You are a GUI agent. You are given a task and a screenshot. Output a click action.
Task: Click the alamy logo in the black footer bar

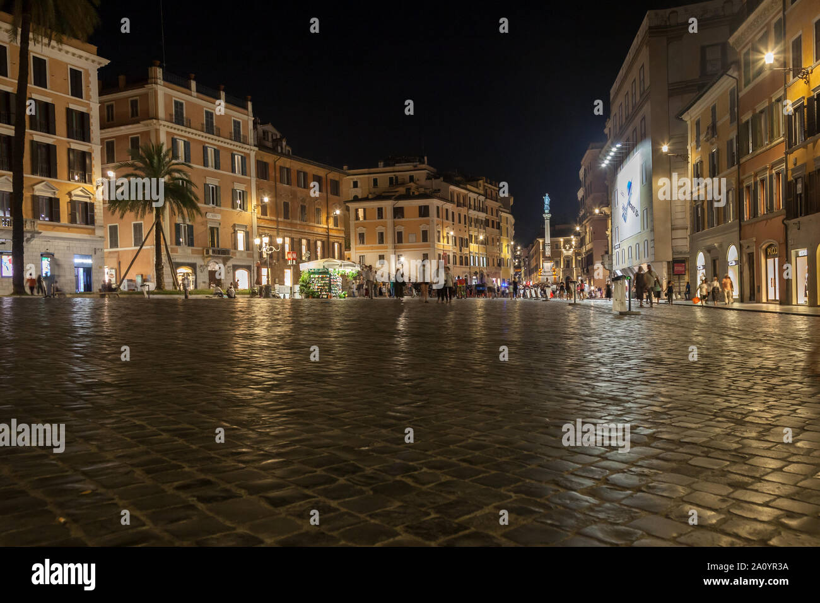pyautogui.click(x=64, y=574)
